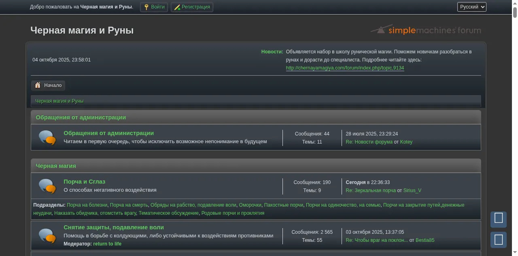The image size is (518, 256).
Task: Click the Simple Machines Forum logo
Action: (426, 30)
